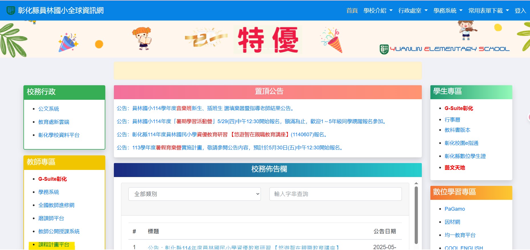Click the red 特優 banner graphic
Image resolution: width=530 pixels, height=250 pixels.
point(268,40)
